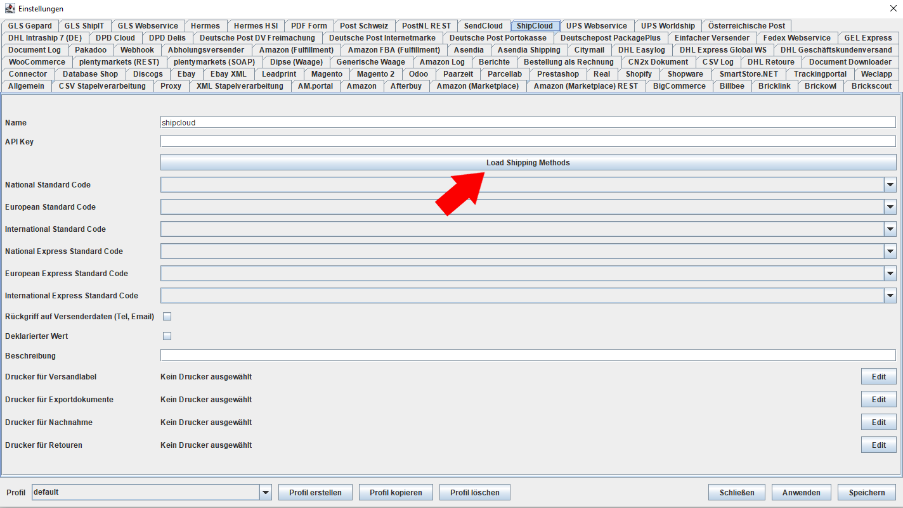The image size is (903, 508).
Task: Click Profil kopieren button
Action: [396, 492]
